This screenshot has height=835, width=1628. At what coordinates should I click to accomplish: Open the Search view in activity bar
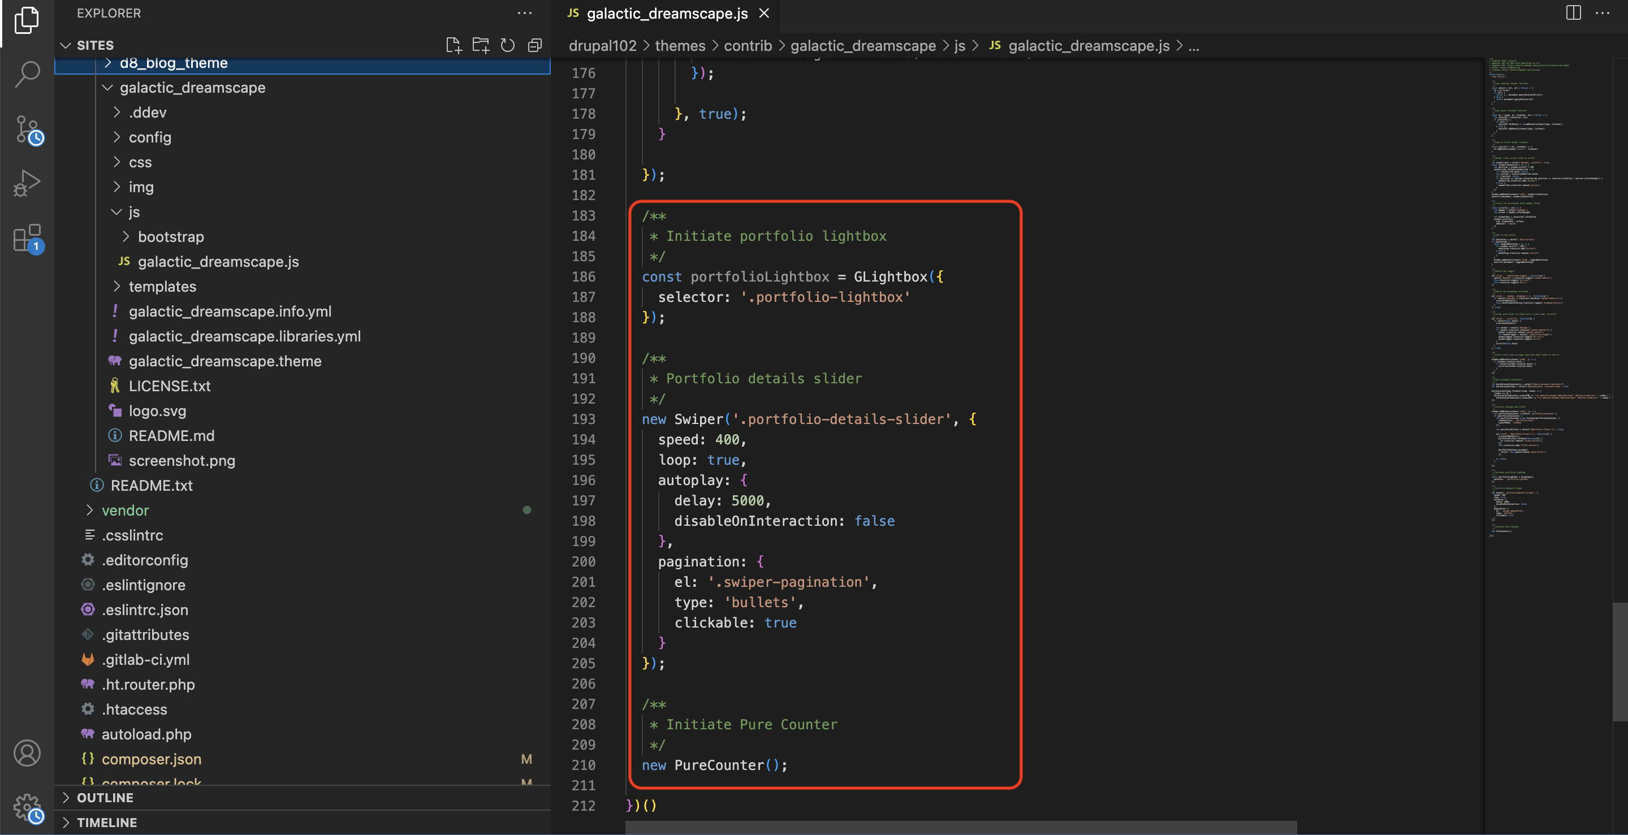(x=27, y=75)
